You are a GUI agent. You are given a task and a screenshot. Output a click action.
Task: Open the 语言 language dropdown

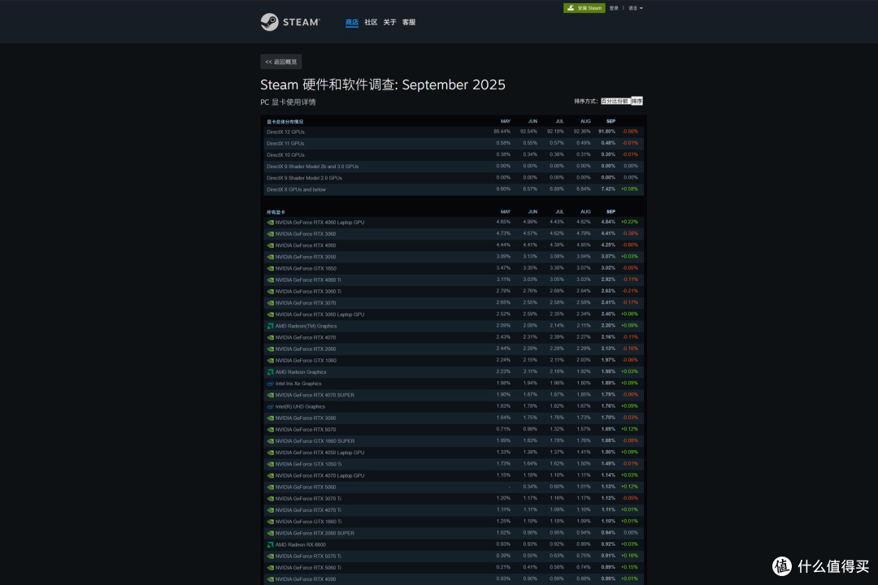pyautogui.click(x=636, y=8)
